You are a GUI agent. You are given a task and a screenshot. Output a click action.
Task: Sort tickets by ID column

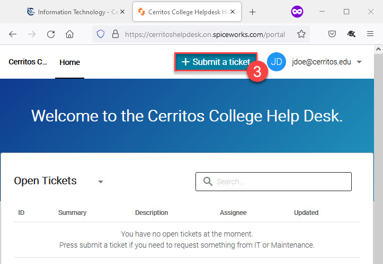pyautogui.click(x=21, y=213)
